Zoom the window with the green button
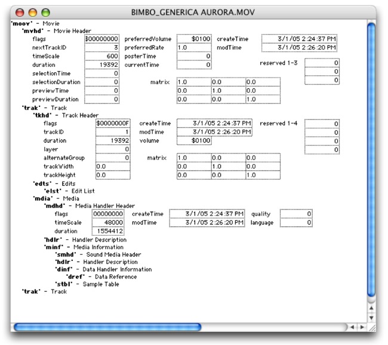This screenshot has height=345, width=388. 45,11
